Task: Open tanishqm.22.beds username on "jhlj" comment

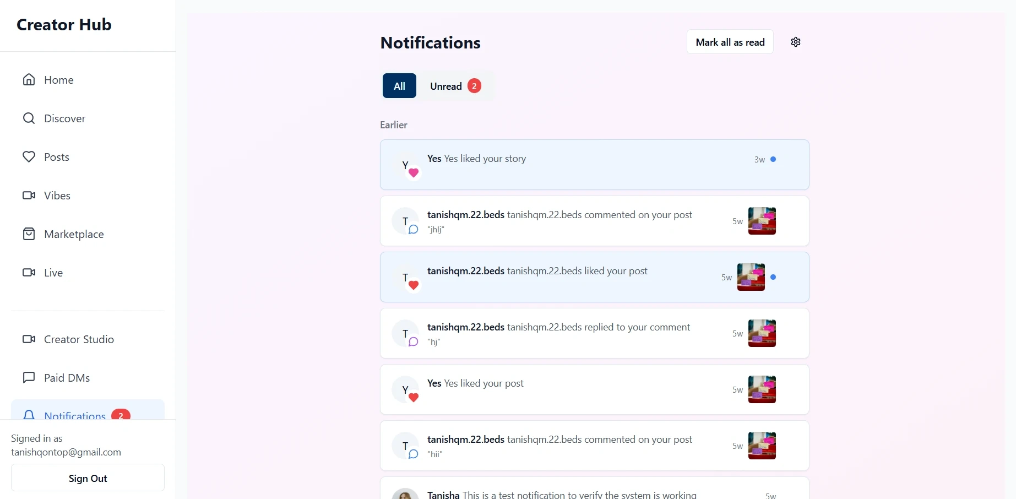Action: coord(466,215)
